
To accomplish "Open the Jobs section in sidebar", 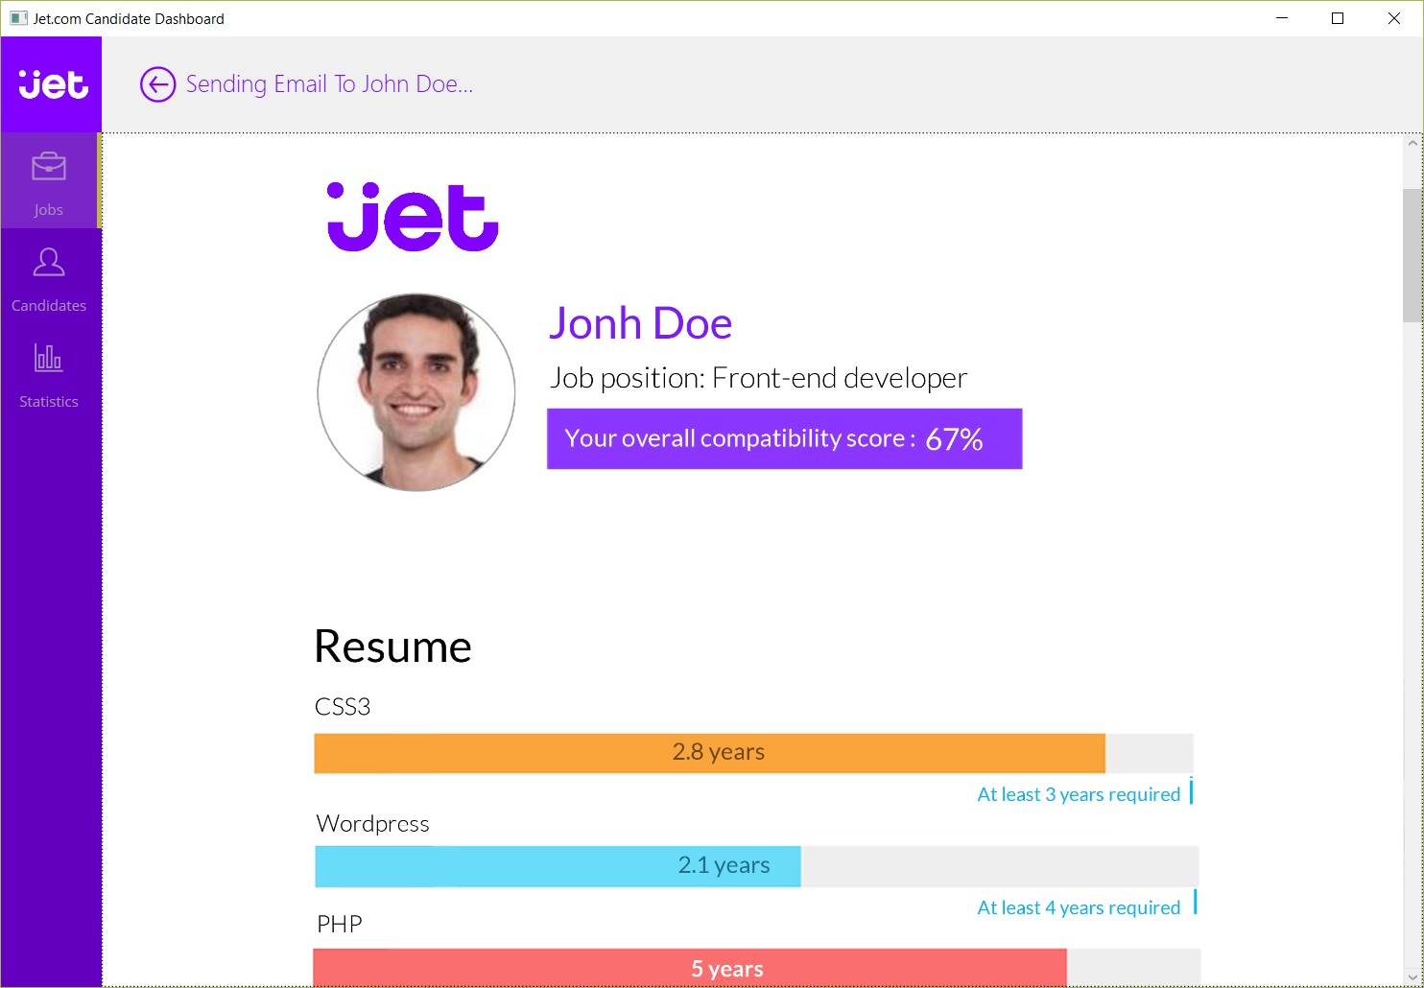I will click(x=49, y=181).
